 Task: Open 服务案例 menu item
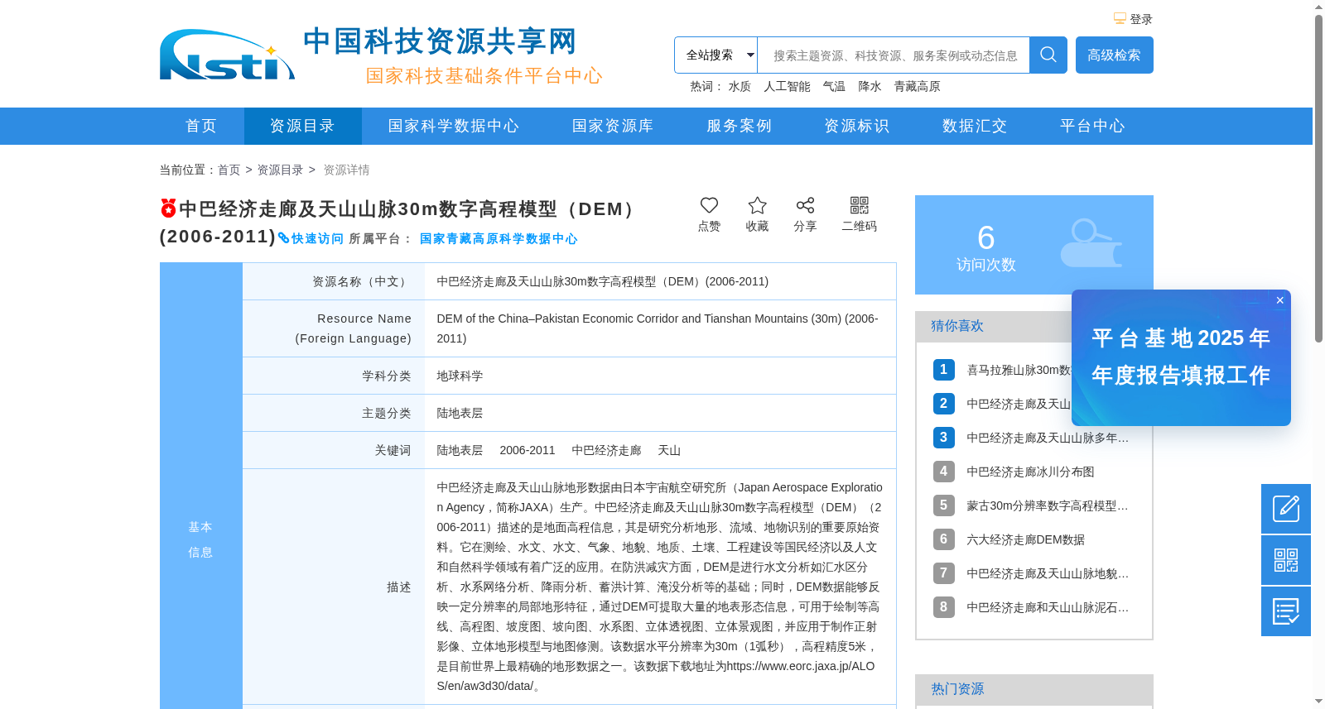[739, 126]
